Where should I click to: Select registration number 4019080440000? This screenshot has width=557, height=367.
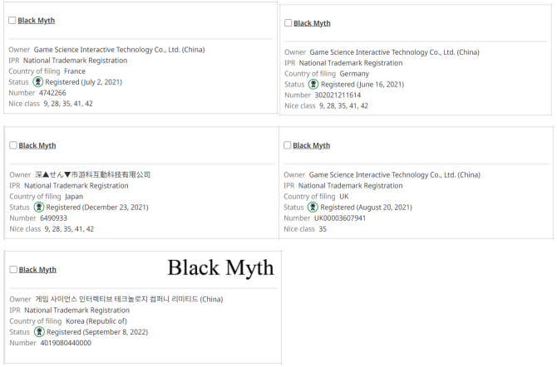click(66, 343)
